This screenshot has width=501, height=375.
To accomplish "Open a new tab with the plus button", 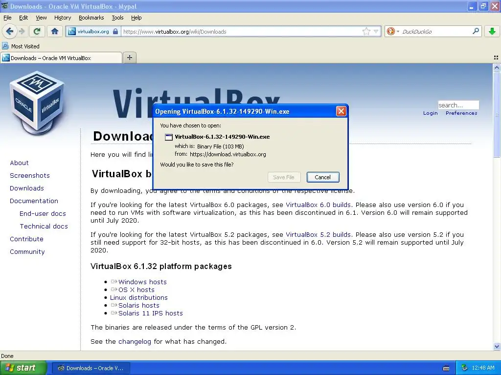I will [129, 58].
